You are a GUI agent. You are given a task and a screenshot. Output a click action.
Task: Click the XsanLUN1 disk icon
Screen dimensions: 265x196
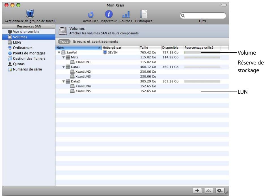[x=72, y=62]
